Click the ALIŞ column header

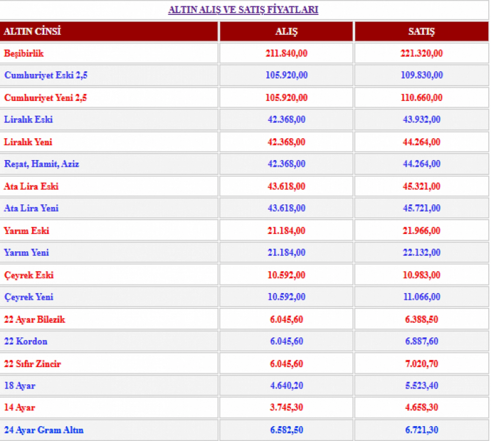286,32
